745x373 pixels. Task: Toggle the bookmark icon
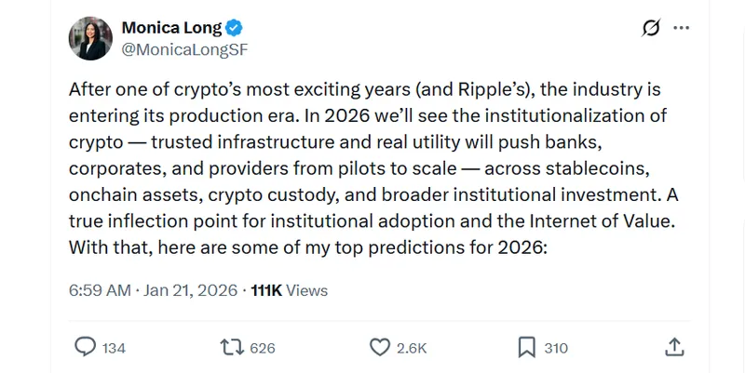526,347
